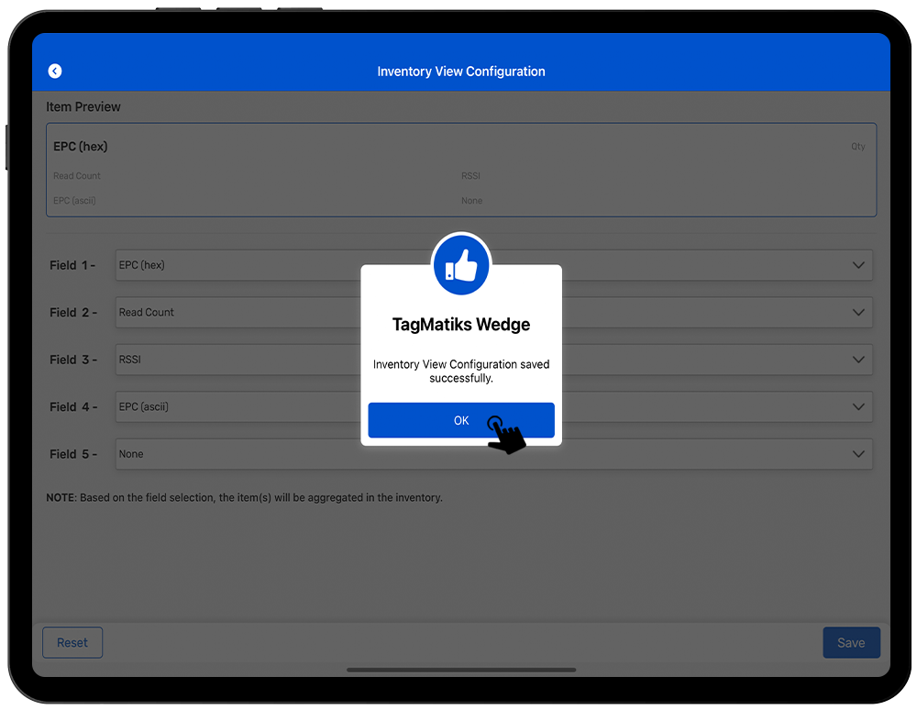The width and height of the screenshot is (917, 710).
Task: Tap the Inventory View Configuration header title
Action: 461,72
